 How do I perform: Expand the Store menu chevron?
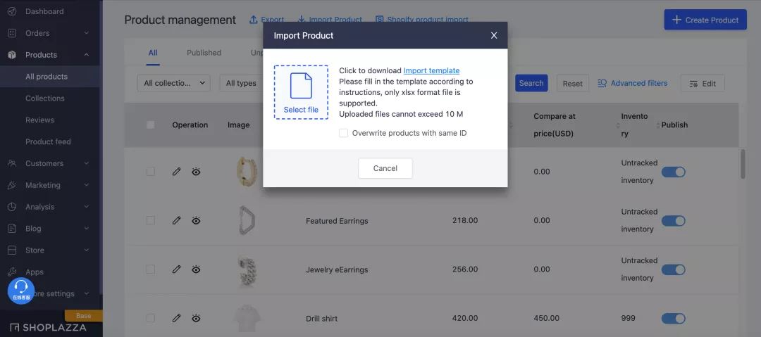(x=87, y=250)
